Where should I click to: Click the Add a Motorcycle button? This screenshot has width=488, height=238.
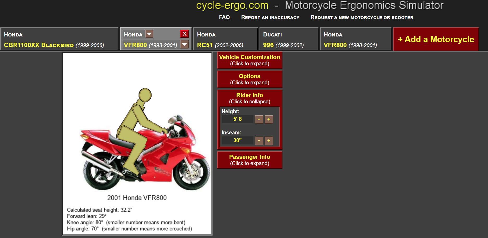(436, 39)
